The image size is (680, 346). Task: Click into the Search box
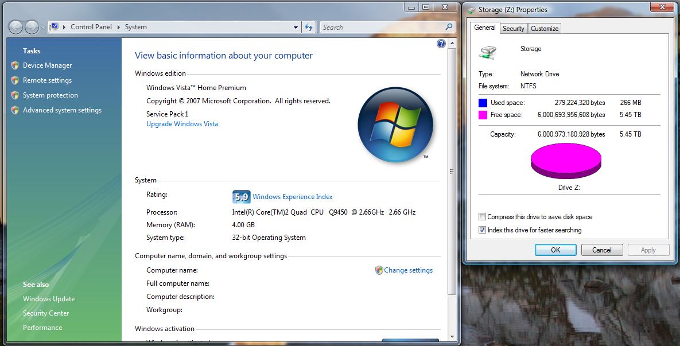[382, 28]
